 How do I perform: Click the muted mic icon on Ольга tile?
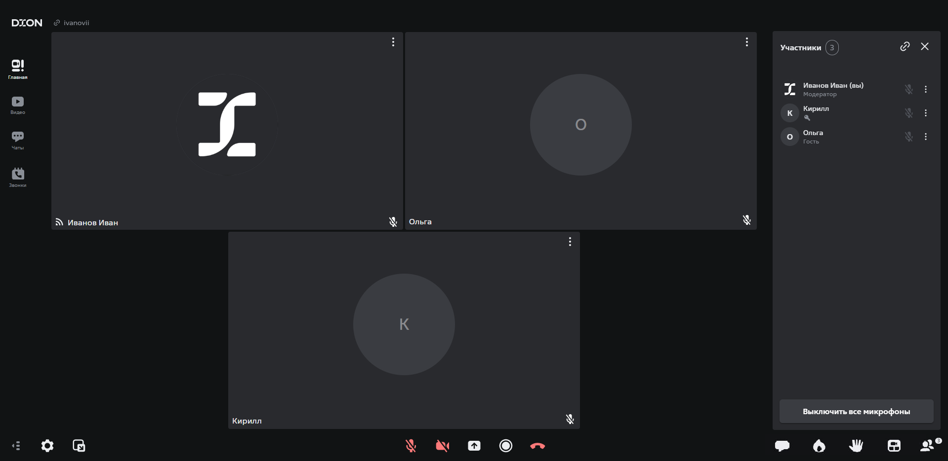coord(747,220)
